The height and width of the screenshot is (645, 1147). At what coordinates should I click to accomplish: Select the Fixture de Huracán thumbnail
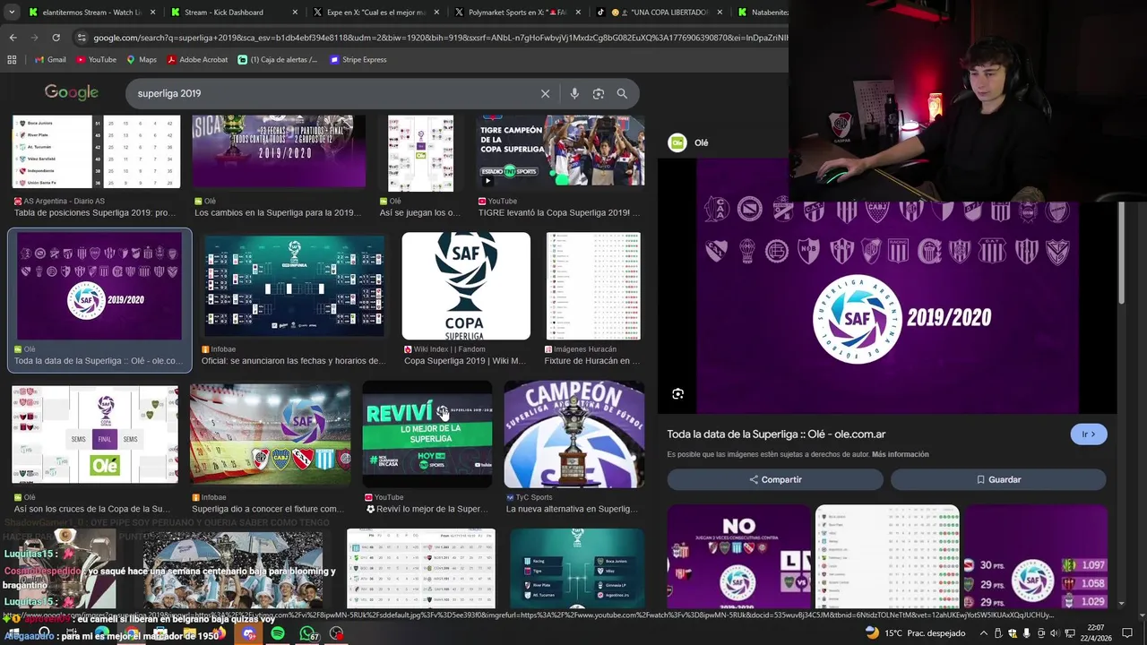[593, 286]
